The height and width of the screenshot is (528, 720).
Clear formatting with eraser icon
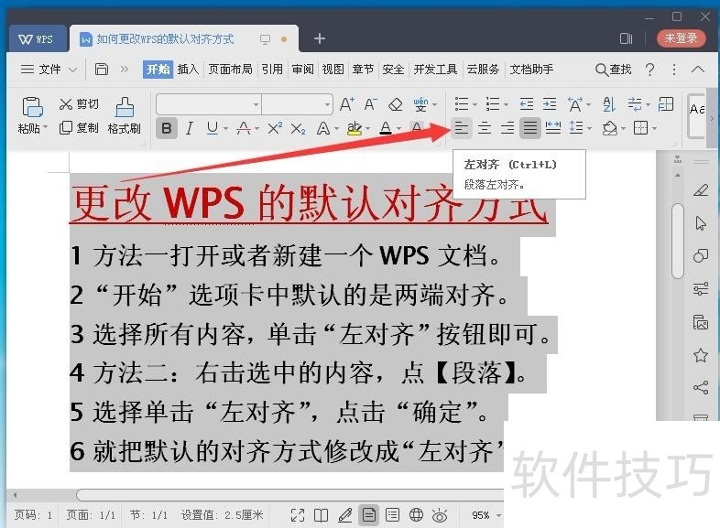[396, 104]
